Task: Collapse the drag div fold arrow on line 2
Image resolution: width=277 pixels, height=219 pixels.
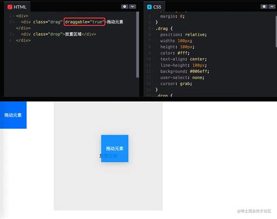Action: [x=13, y=22]
